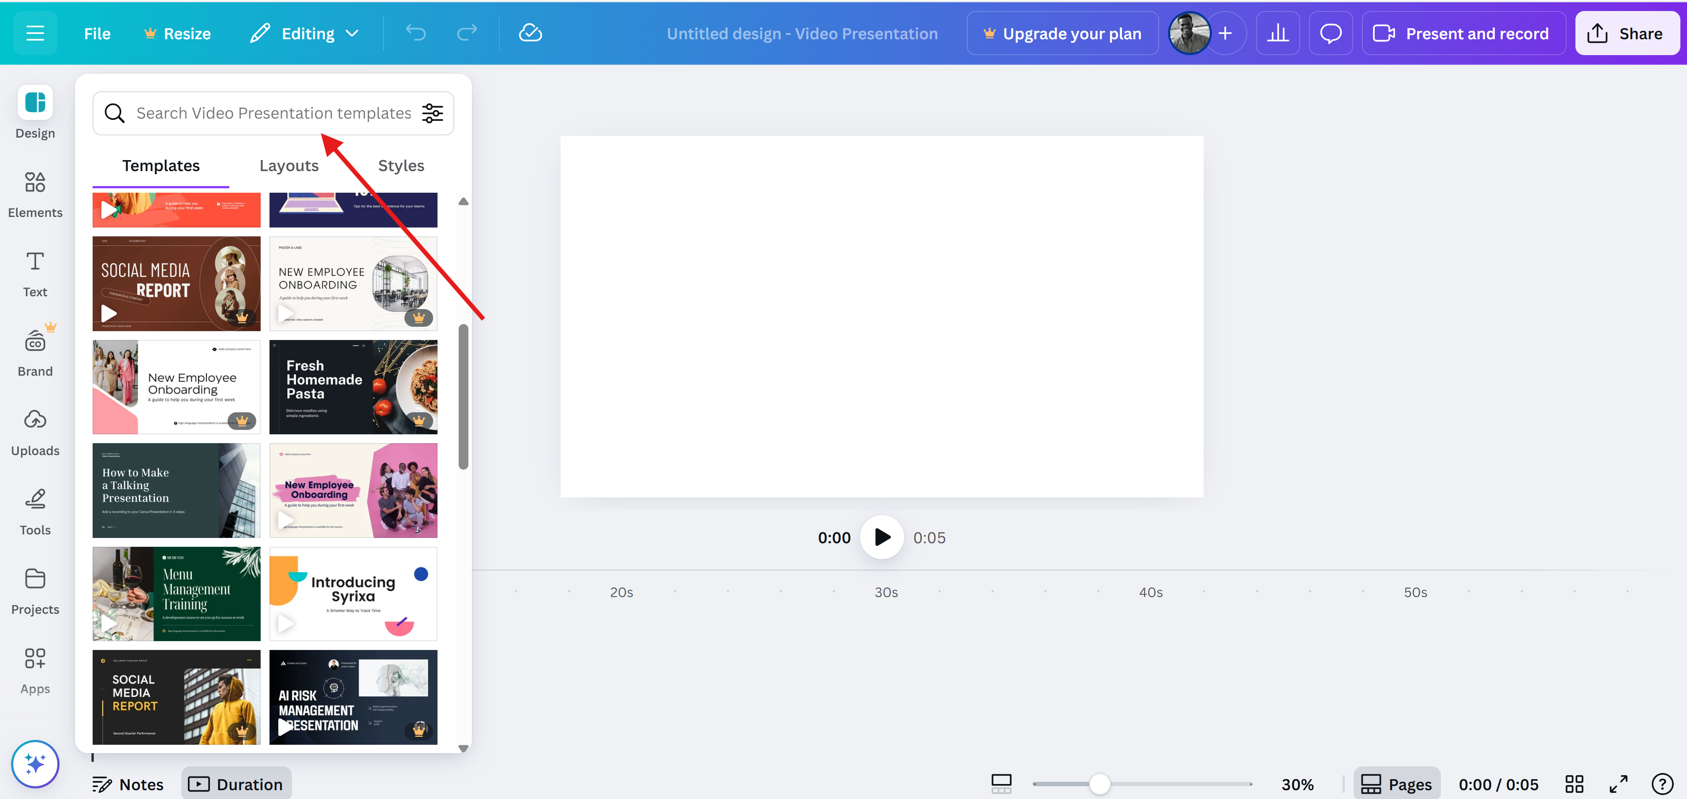Open the comments panel
The width and height of the screenshot is (1687, 799).
click(x=1330, y=33)
